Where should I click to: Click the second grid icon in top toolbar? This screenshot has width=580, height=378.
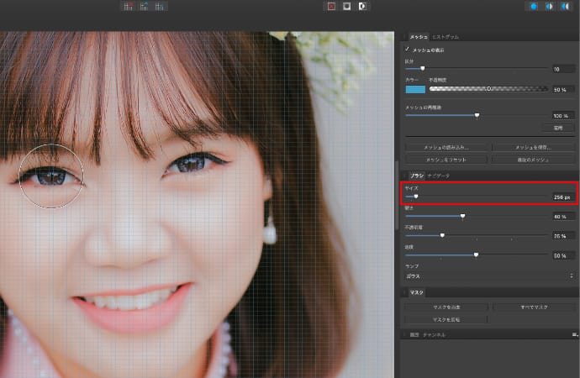[144, 6]
